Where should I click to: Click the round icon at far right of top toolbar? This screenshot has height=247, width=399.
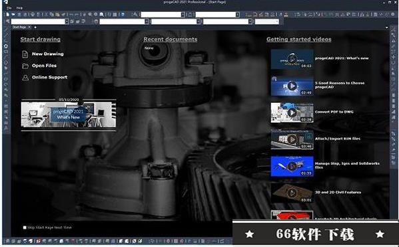tap(392, 15)
